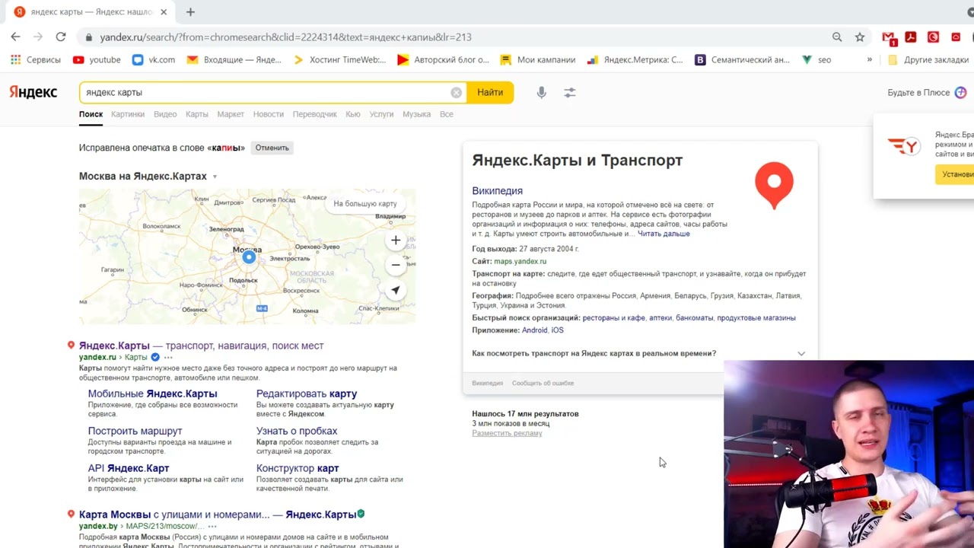Open three-dots menu of yandex.ru result

coord(168,357)
